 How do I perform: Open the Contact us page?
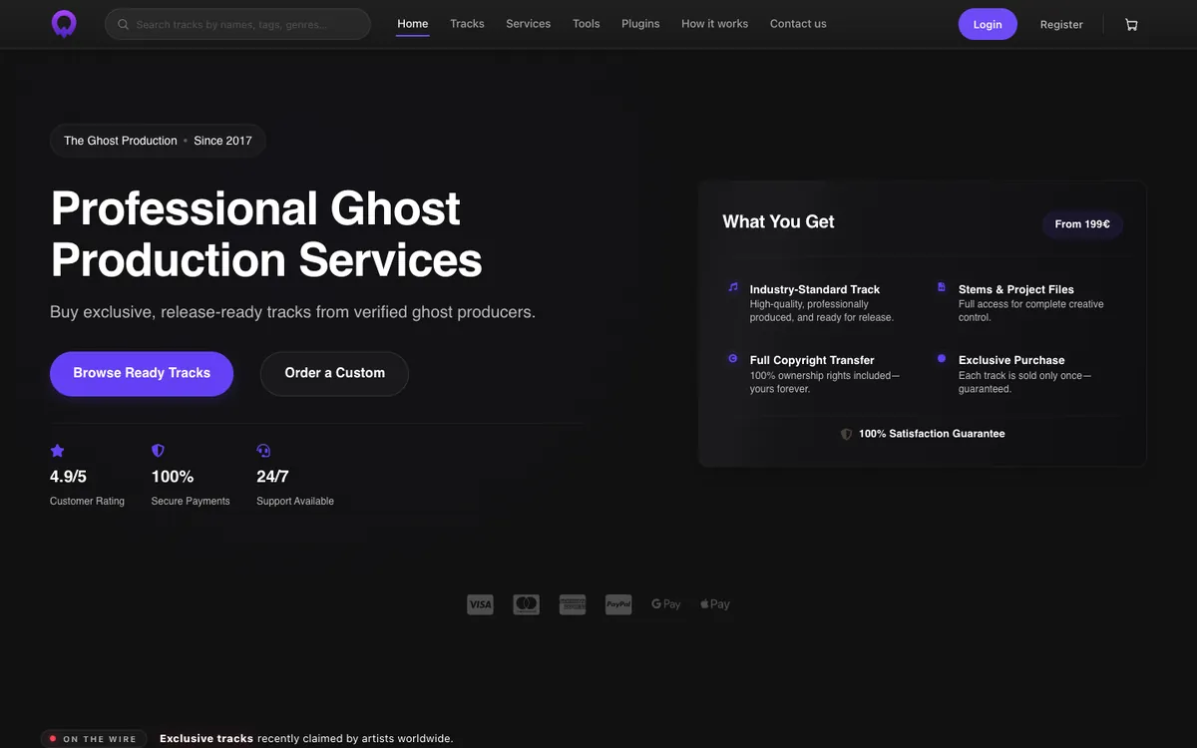tap(798, 24)
